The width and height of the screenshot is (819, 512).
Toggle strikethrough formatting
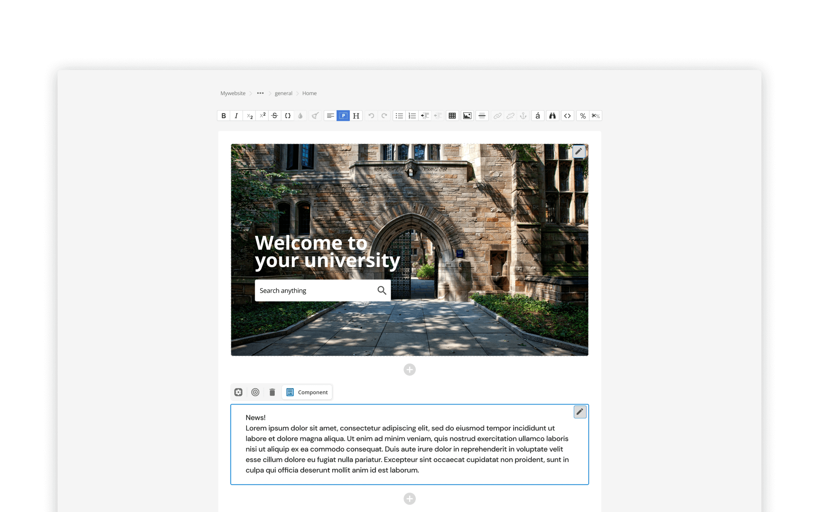[275, 116]
